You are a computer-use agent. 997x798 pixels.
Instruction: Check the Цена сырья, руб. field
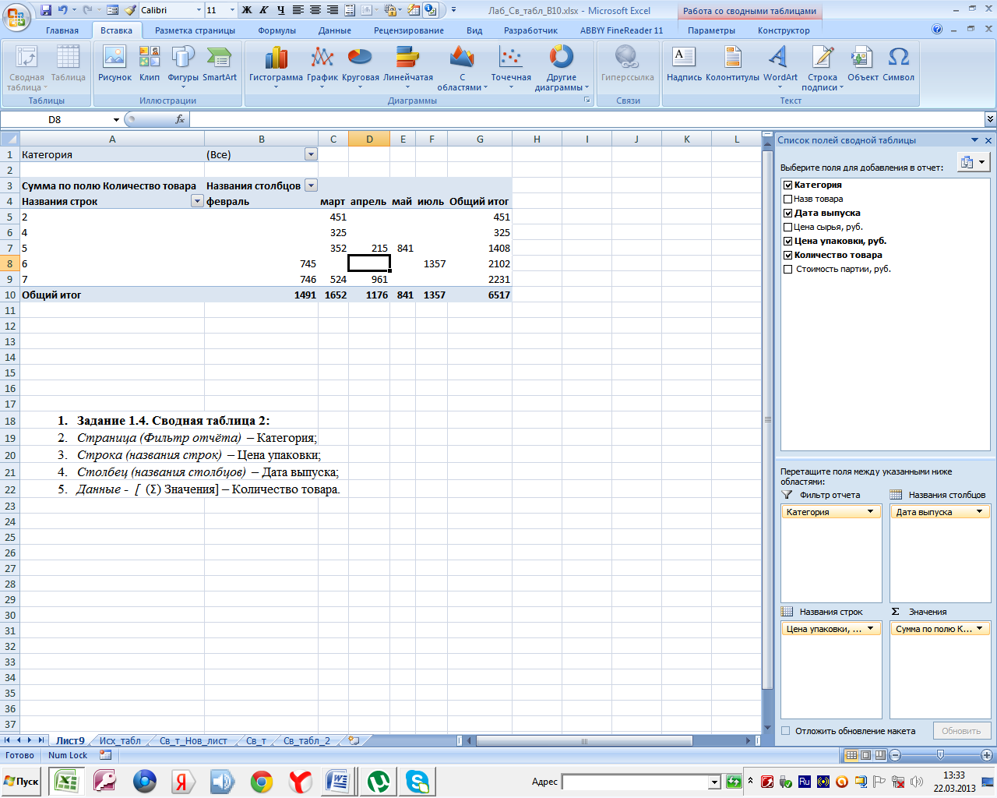click(787, 227)
